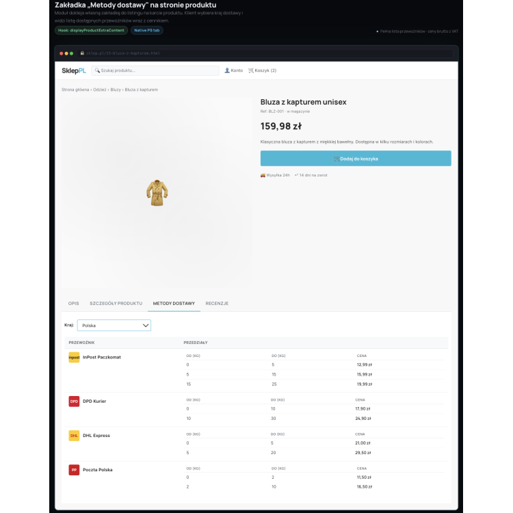Click the 19,99 zł price cell
513x513 pixels.
365,384
